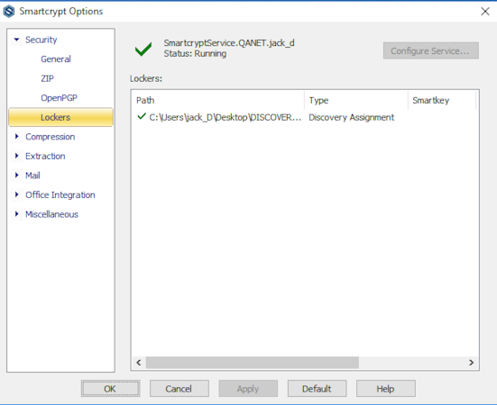Image resolution: width=497 pixels, height=405 pixels.
Task: Click the SmartcryptService.QANET.jack_d service name
Action: (x=229, y=43)
